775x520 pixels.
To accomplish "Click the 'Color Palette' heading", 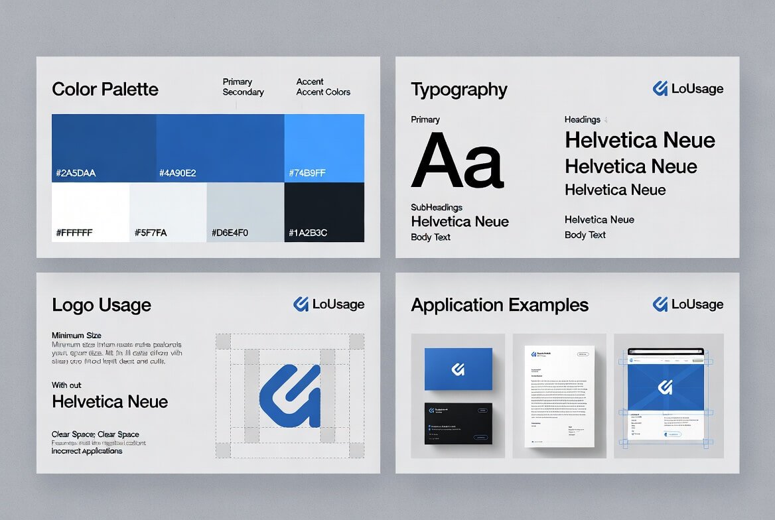I will point(105,89).
